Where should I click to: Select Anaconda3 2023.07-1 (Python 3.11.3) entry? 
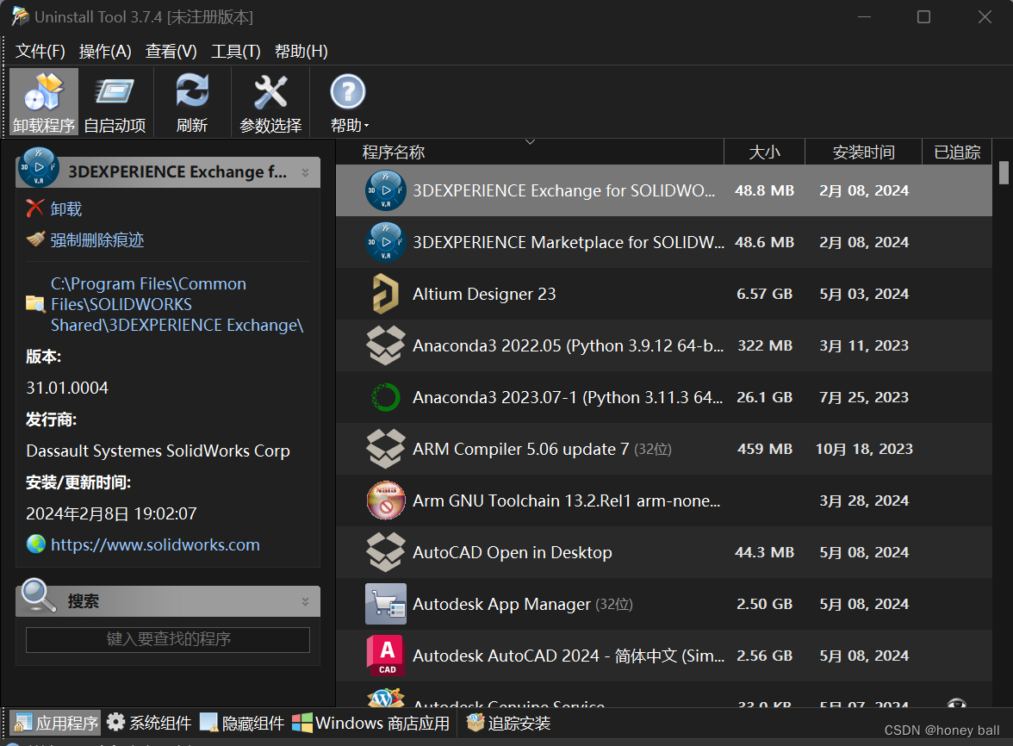point(664,397)
